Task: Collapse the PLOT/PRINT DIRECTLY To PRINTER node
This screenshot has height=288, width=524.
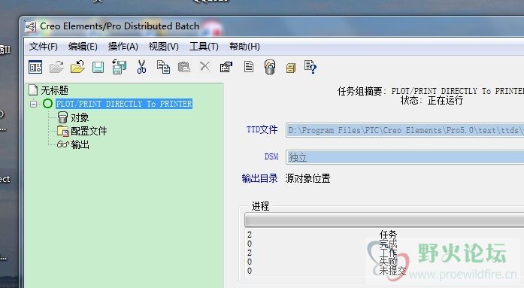Action: click(33, 104)
